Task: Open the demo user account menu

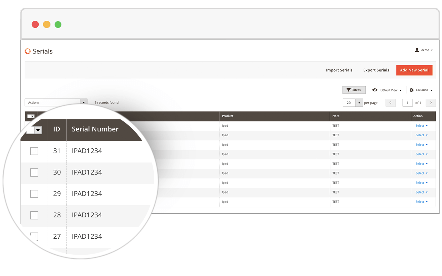Action: [x=424, y=50]
